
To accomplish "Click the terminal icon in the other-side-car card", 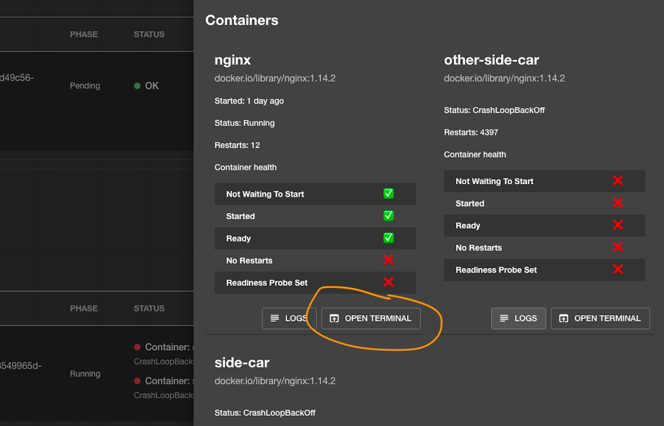I will [563, 319].
